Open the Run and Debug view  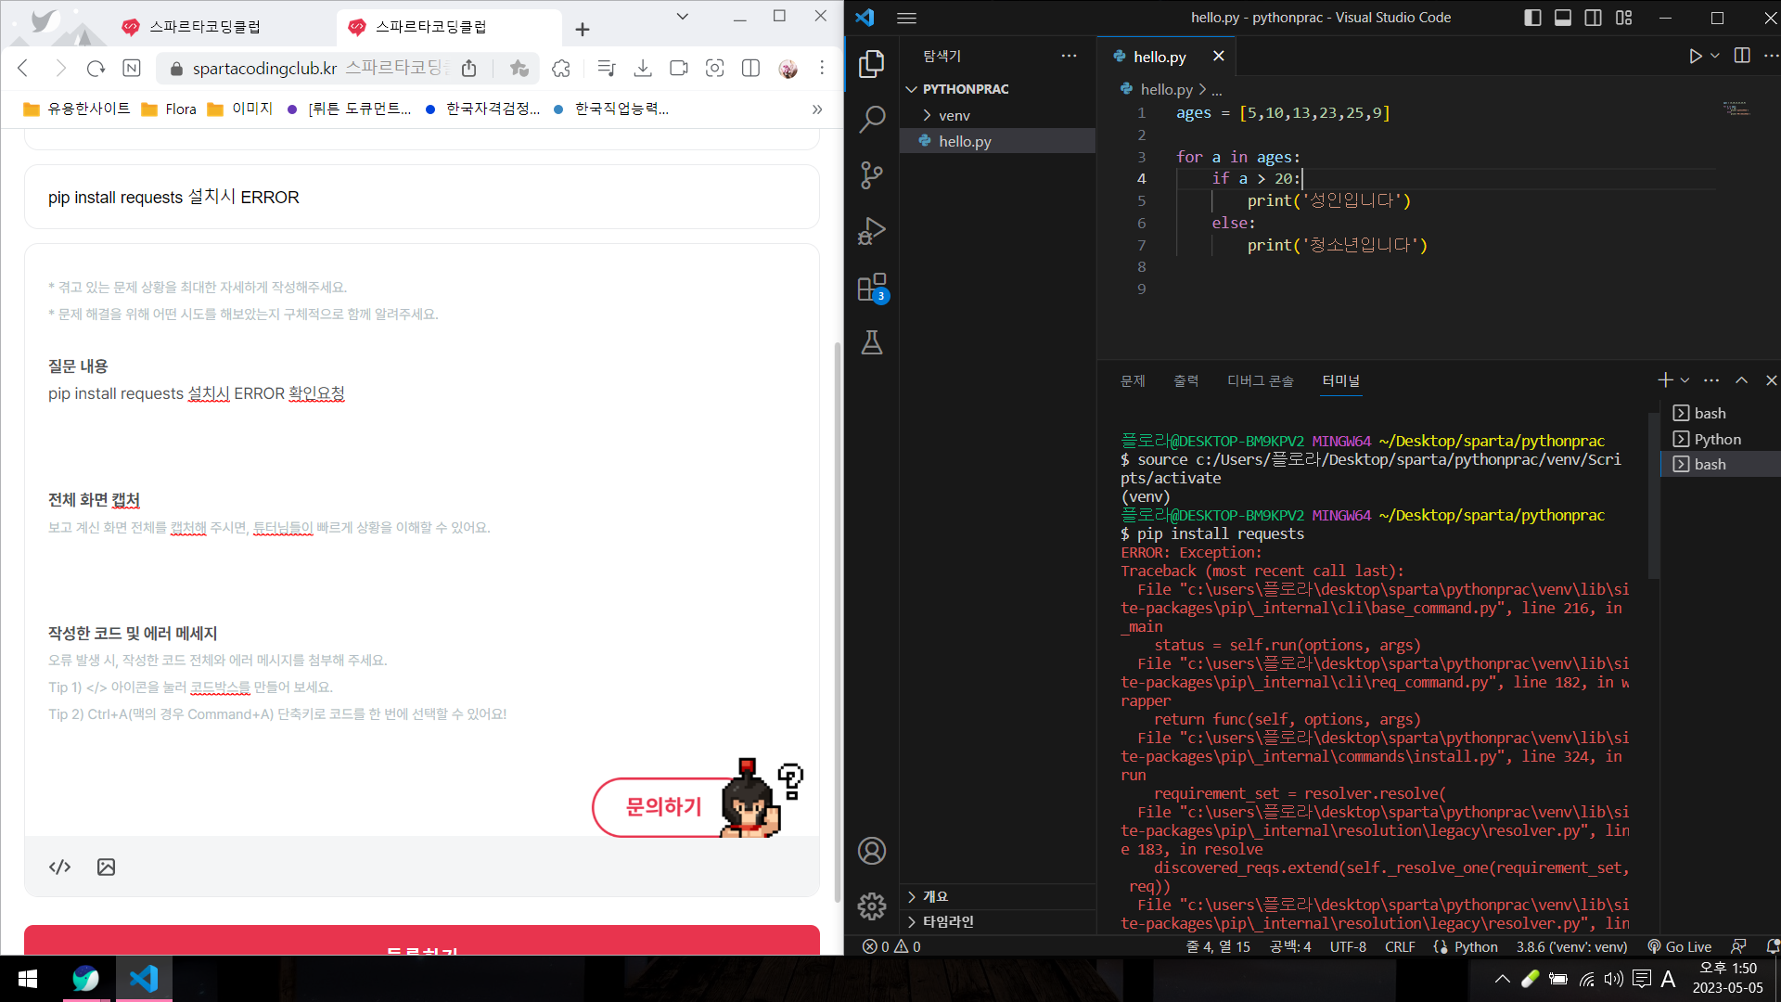(x=871, y=230)
